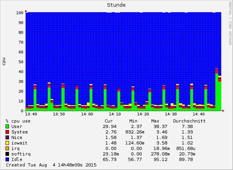
Task: Click irq max value 18.96m
Action: coord(161,148)
